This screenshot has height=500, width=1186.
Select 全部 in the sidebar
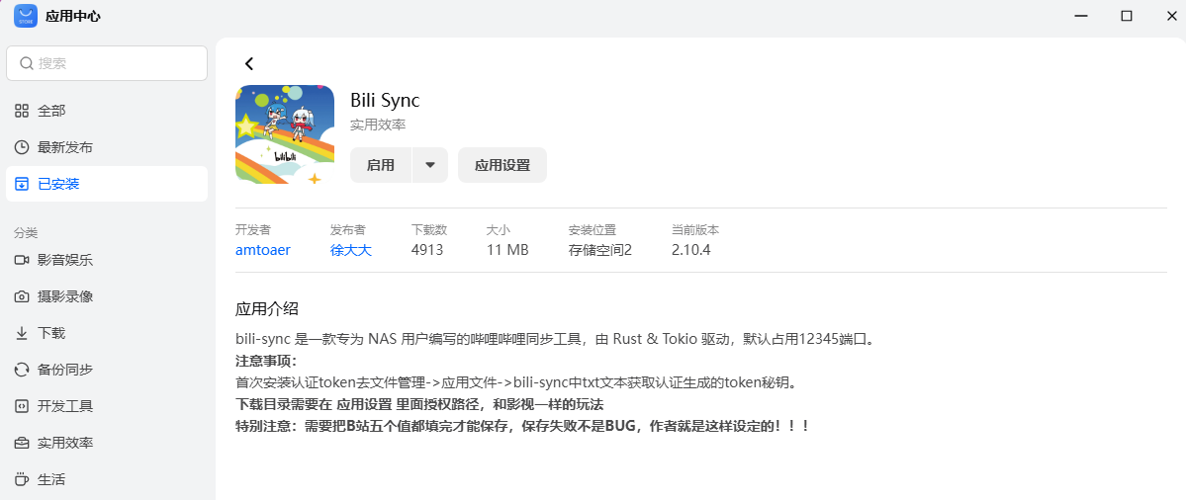tap(107, 111)
